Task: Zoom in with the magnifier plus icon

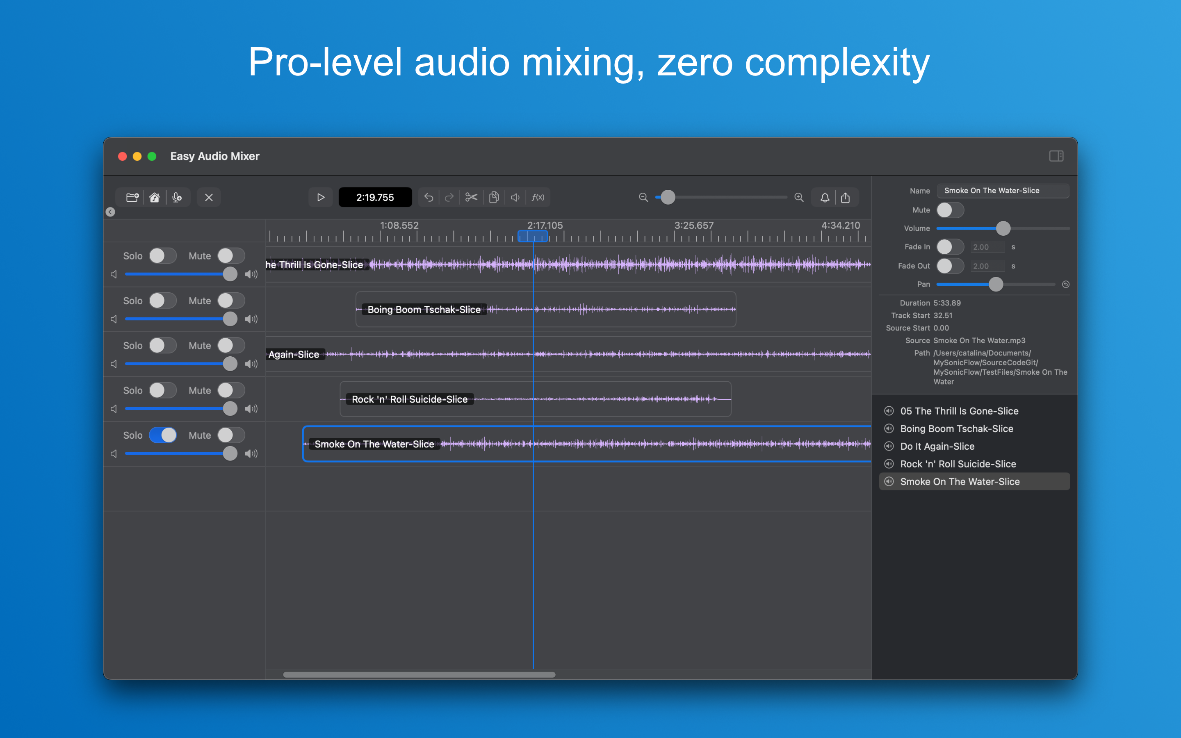Action: [x=799, y=197]
